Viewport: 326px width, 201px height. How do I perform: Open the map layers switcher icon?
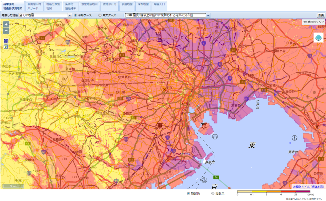pyautogui.click(x=319, y=38)
